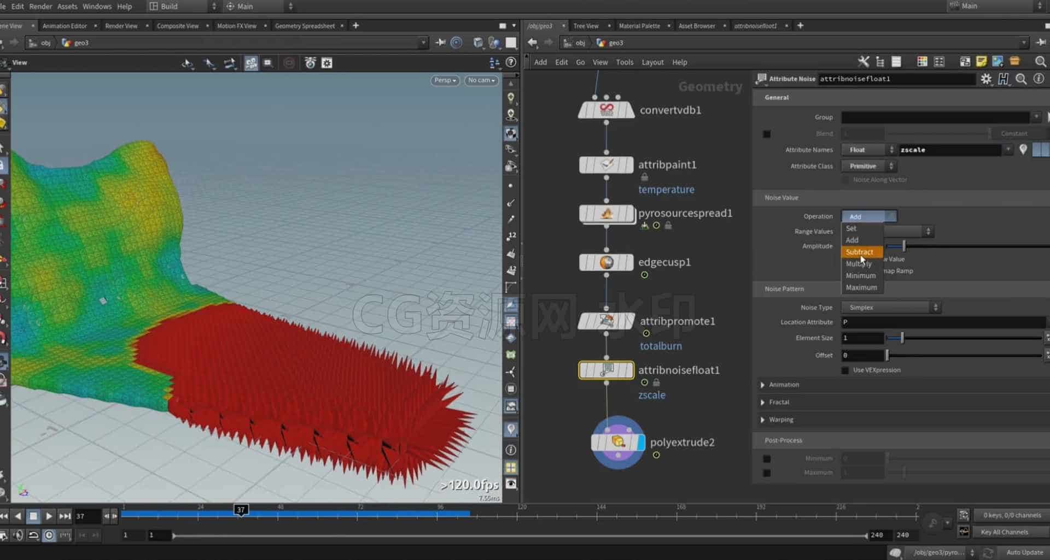Select the convertvdb1 node icon

pyautogui.click(x=606, y=110)
